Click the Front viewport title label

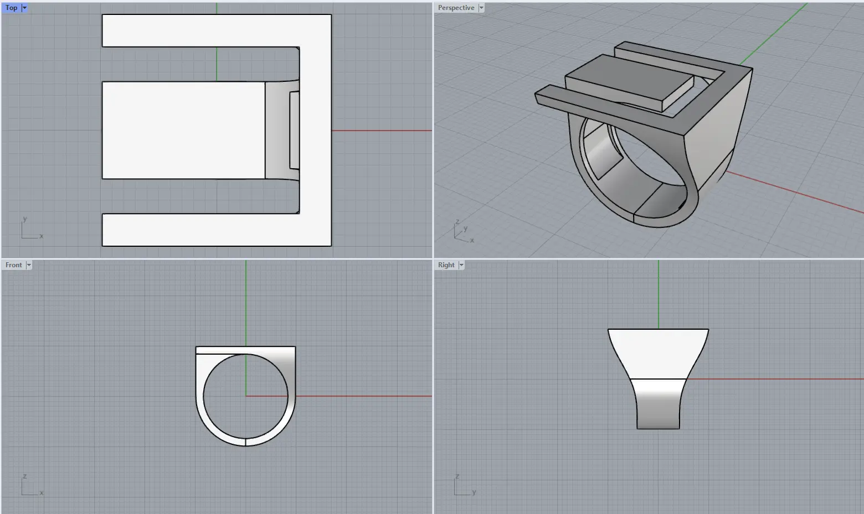coord(13,265)
